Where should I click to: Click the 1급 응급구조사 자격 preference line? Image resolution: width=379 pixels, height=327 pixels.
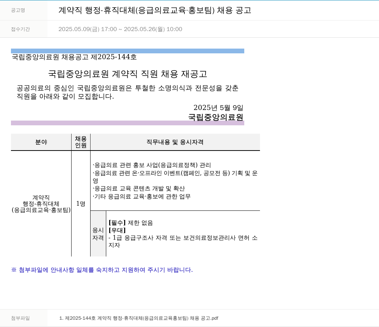(183, 242)
